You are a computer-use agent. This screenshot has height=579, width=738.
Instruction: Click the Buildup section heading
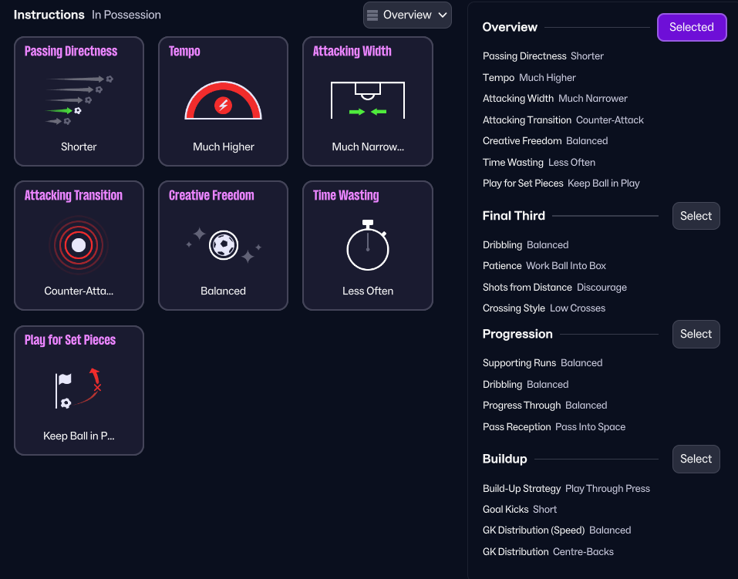coord(504,459)
